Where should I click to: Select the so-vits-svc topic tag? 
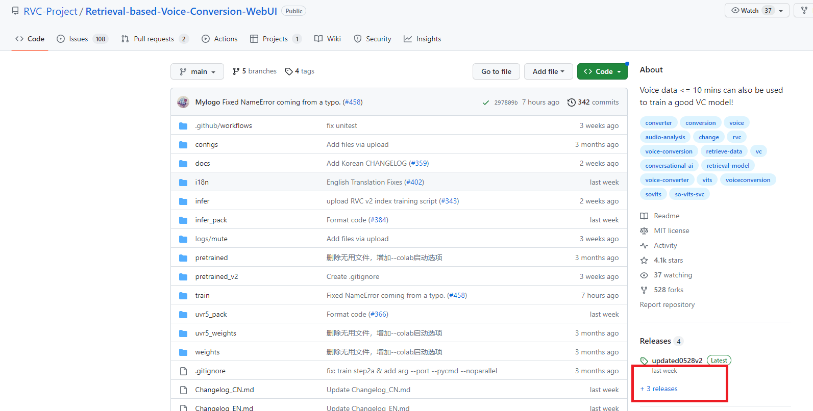point(689,194)
